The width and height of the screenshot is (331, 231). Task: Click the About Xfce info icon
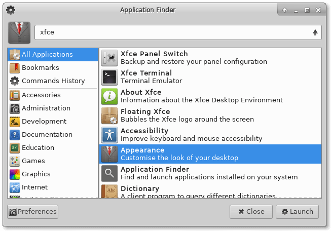coord(109,96)
